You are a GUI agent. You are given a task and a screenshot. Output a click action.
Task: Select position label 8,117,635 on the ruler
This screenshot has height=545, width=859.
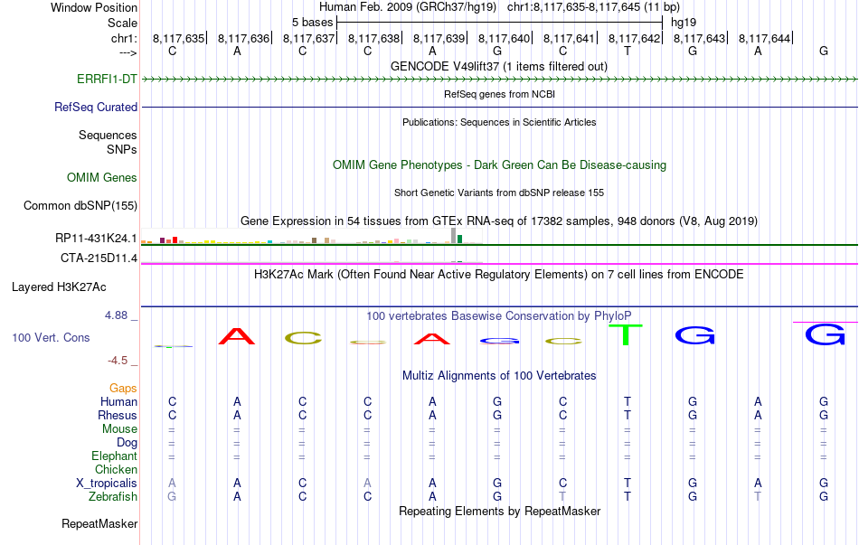pos(179,38)
